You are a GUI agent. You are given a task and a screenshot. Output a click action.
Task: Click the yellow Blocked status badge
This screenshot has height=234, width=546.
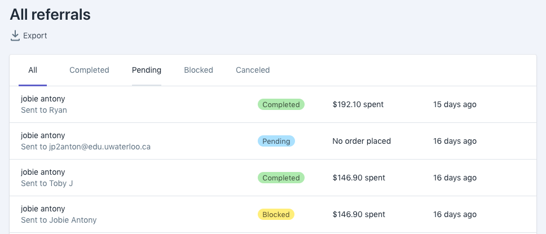tap(276, 214)
